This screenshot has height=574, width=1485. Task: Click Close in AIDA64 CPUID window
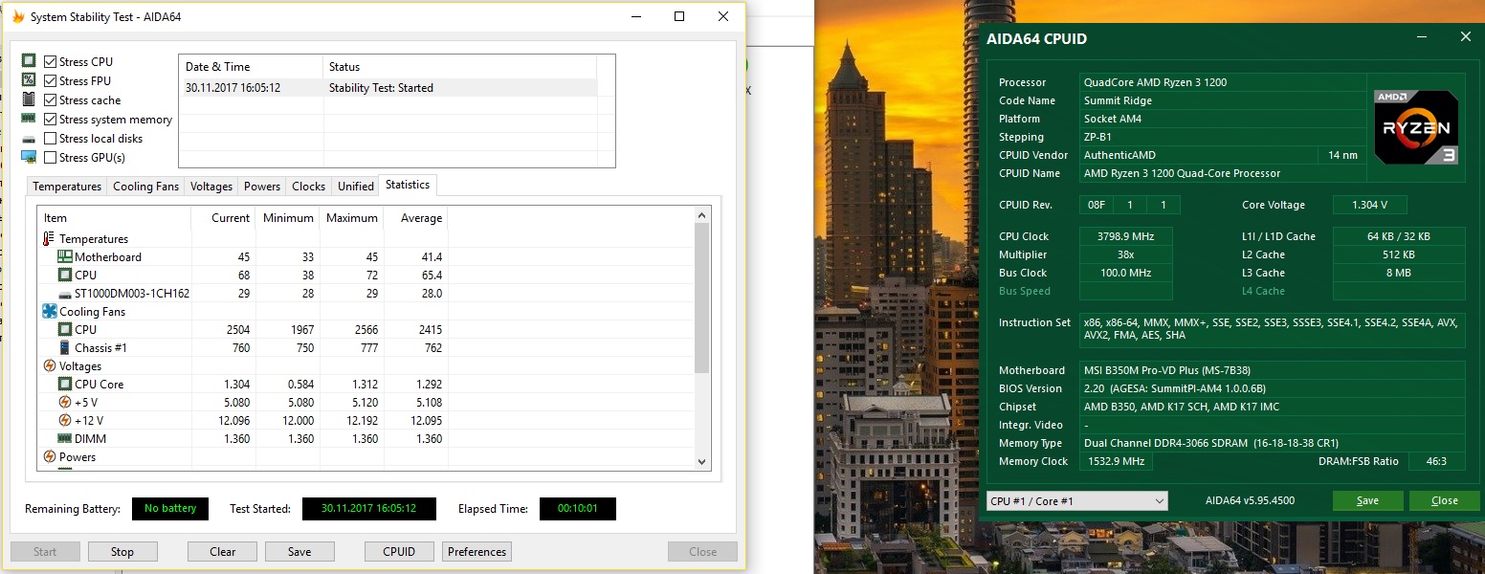pyautogui.click(x=1445, y=500)
